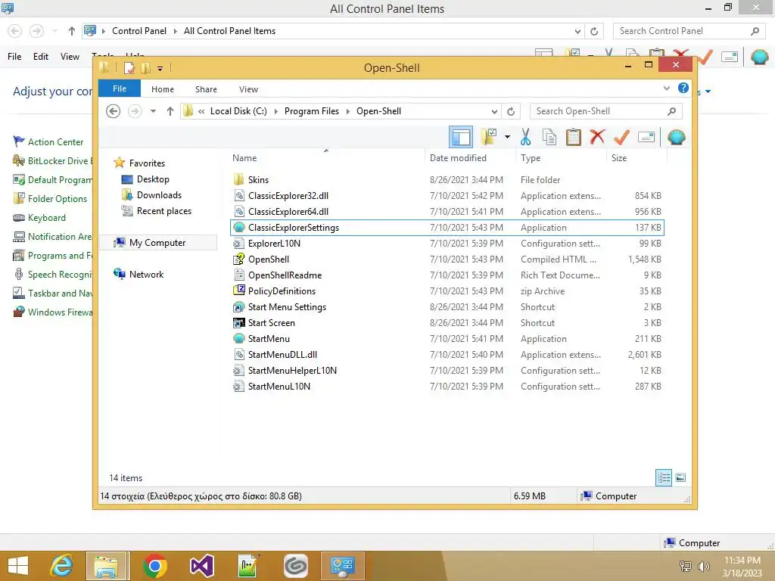Open Internet Explorer from the taskbar
775x581 pixels.
click(x=62, y=566)
